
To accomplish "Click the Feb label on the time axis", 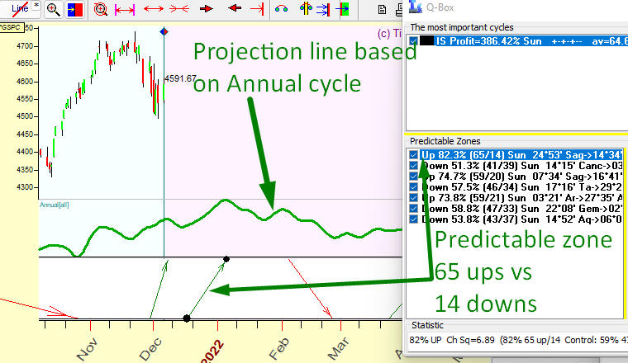I will coord(279,349).
